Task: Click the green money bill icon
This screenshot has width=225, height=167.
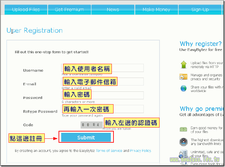Action: pyautogui.click(x=183, y=130)
